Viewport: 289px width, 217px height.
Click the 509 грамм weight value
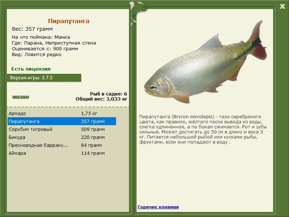(x=93, y=129)
